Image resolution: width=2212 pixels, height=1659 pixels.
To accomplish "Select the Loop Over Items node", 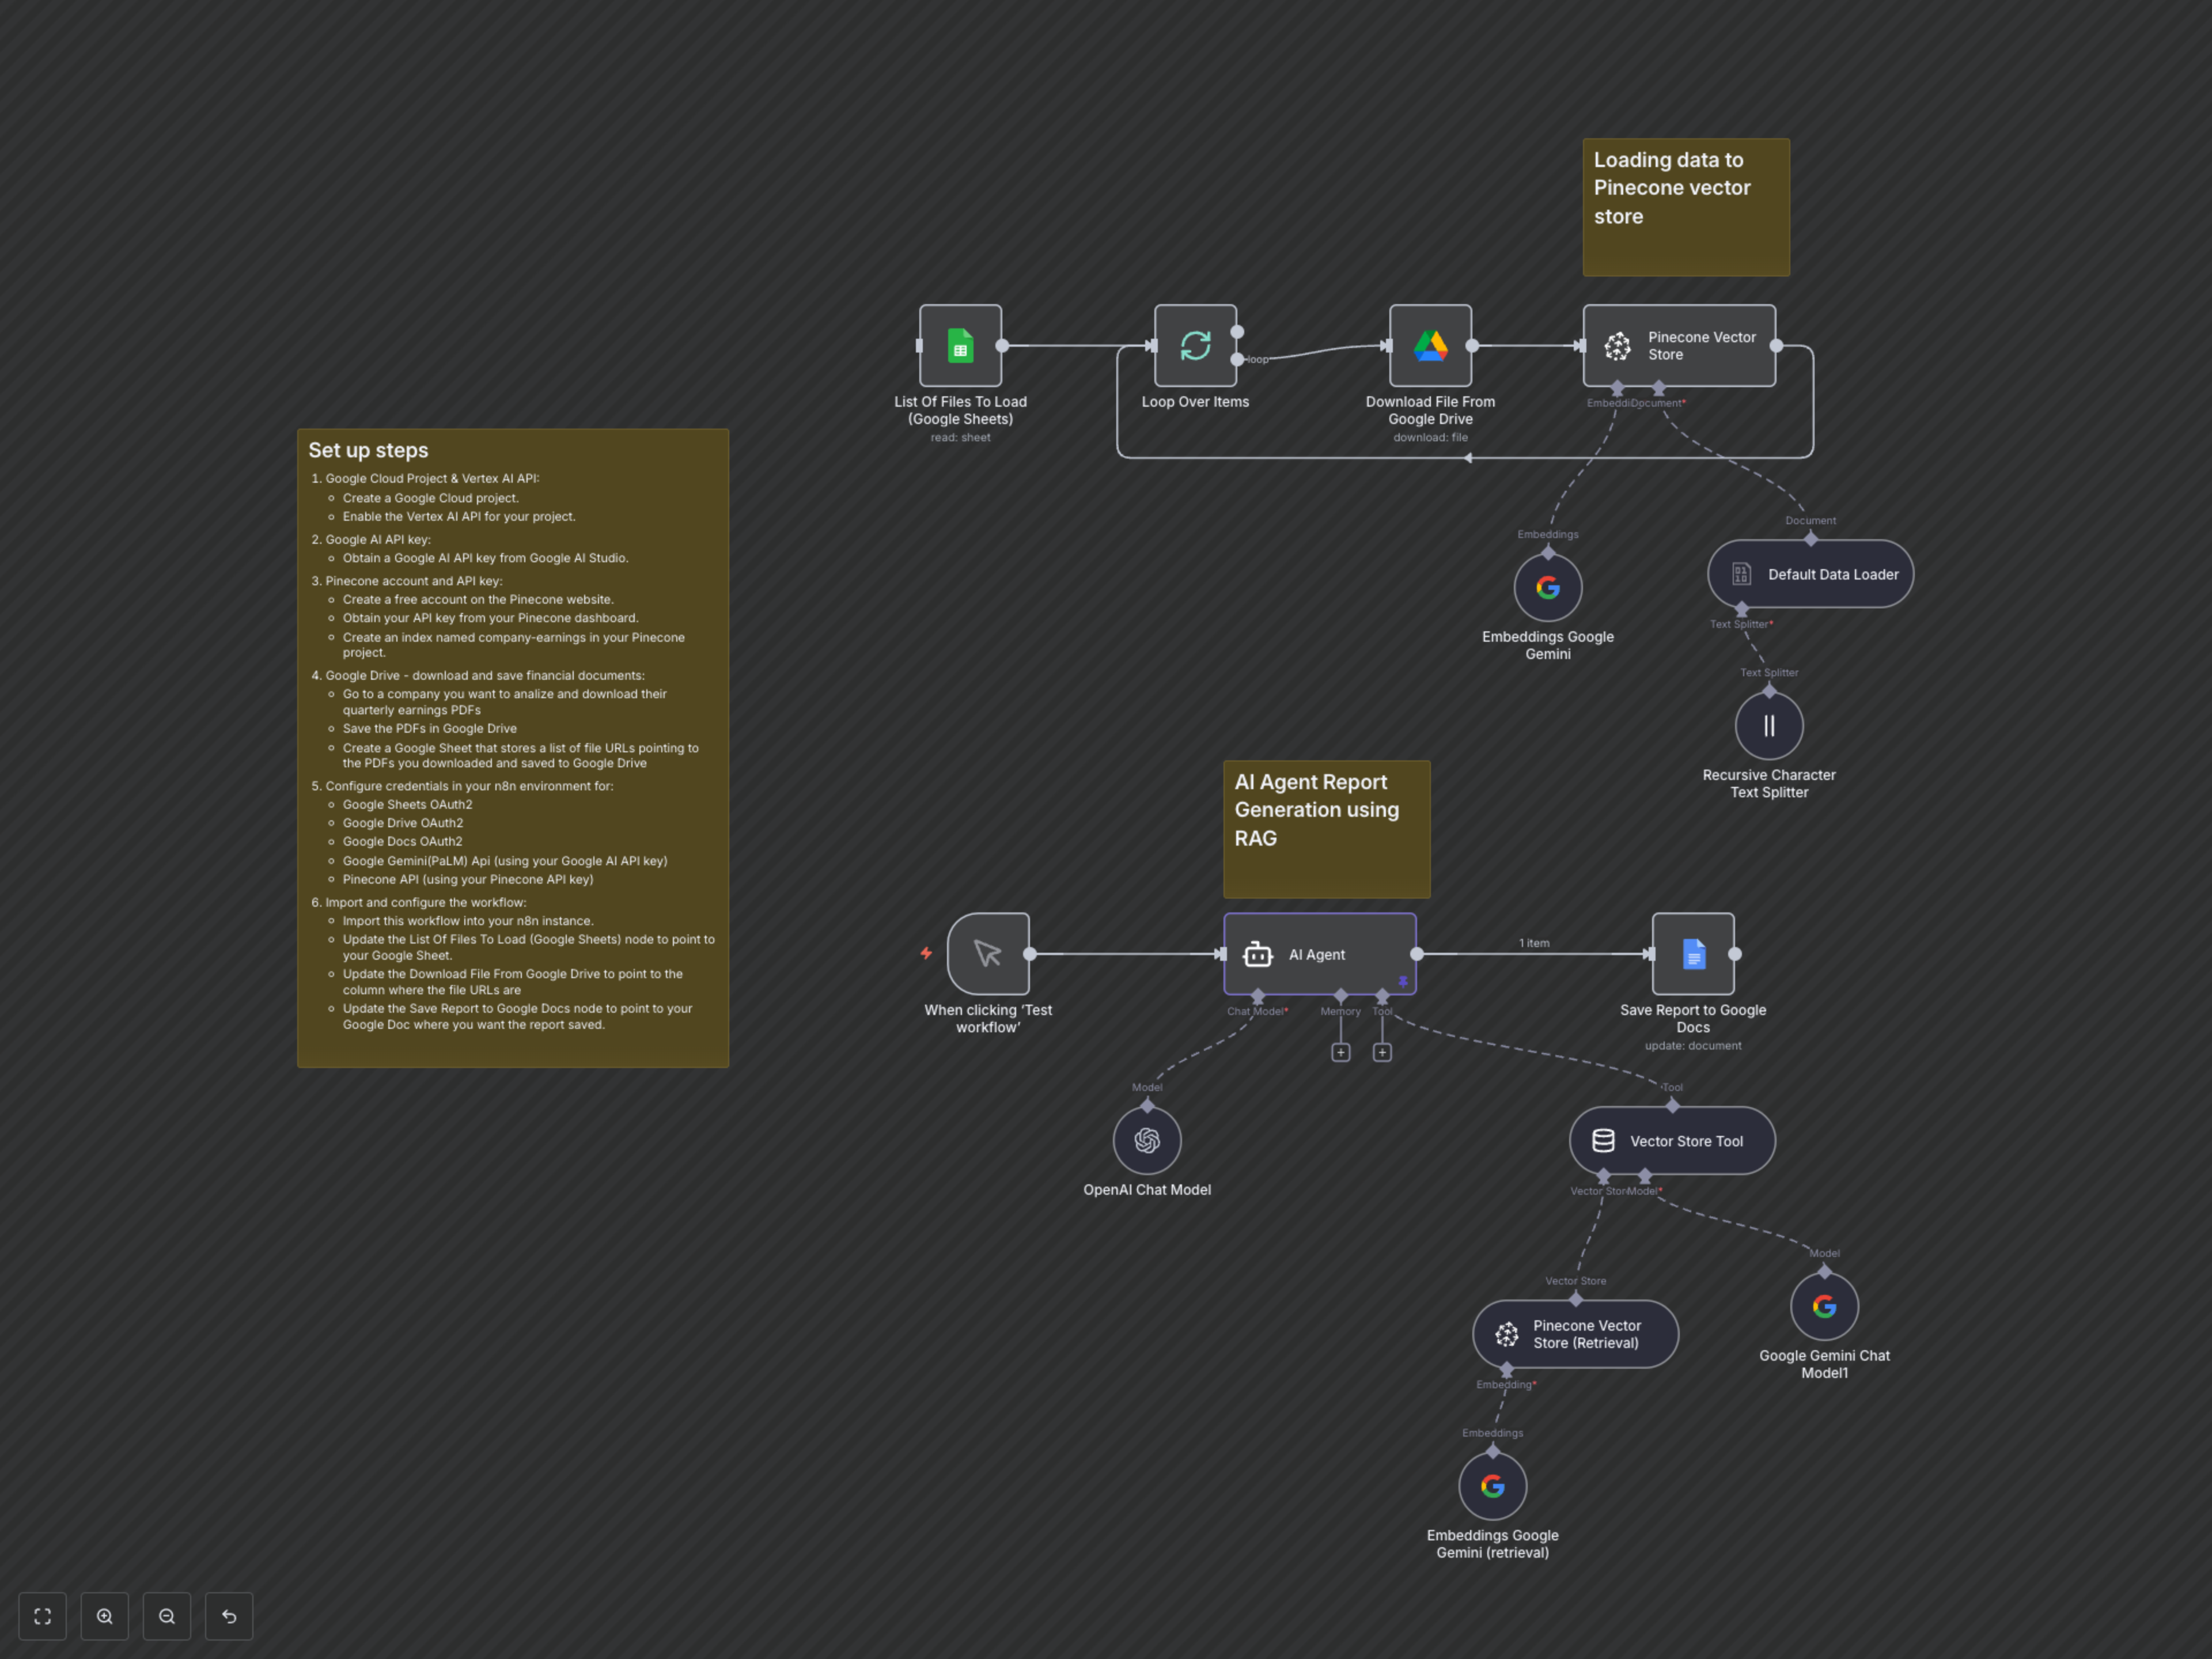I will click(1195, 346).
